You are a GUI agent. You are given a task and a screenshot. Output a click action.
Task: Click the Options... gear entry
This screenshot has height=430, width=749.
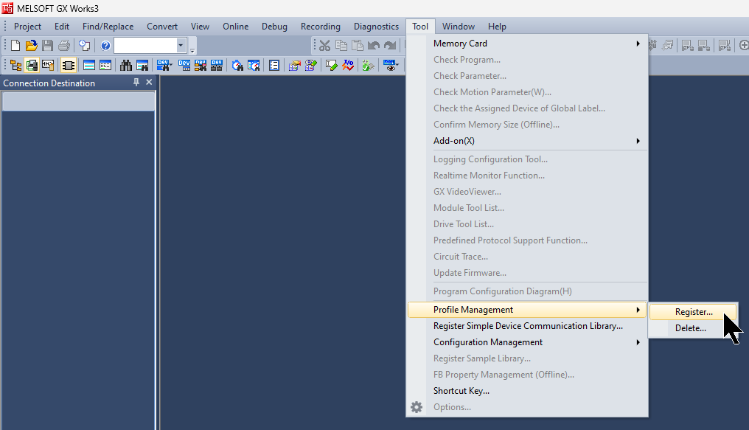(527, 407)
